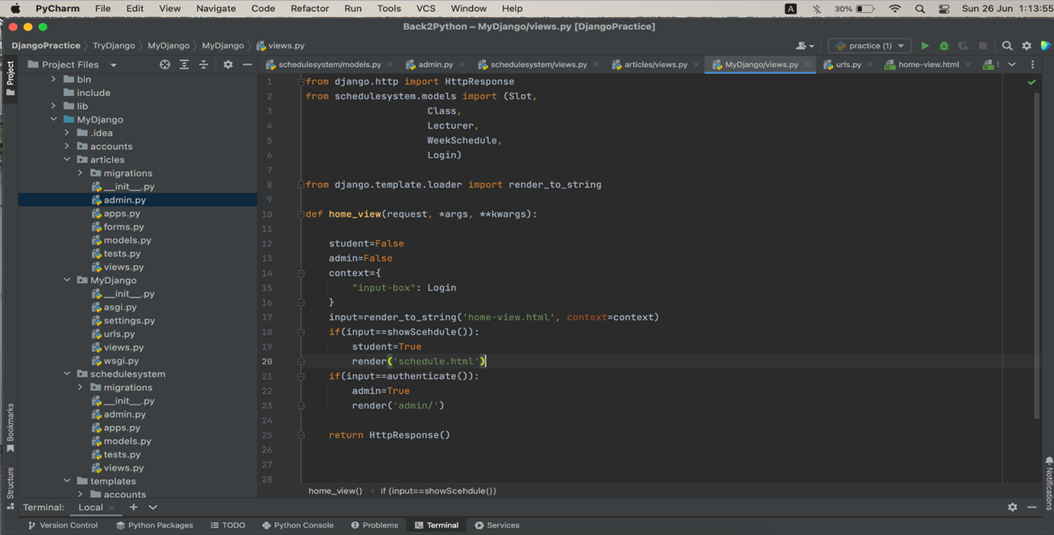Run with coverage icon in toolbar
The width and height of the screenshot is (1054, 535).
[x=963, y=46]
